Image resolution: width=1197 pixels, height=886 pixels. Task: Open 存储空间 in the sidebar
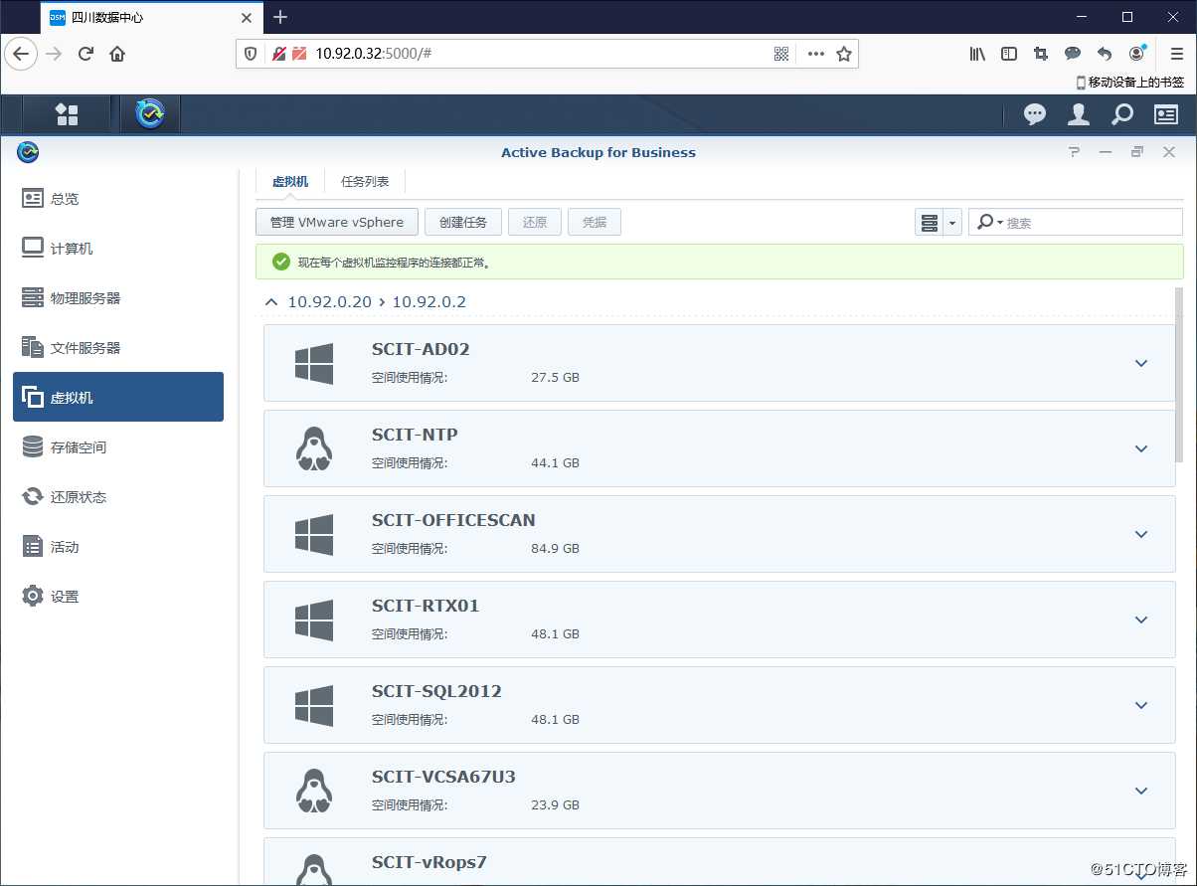tap(118, 447)
